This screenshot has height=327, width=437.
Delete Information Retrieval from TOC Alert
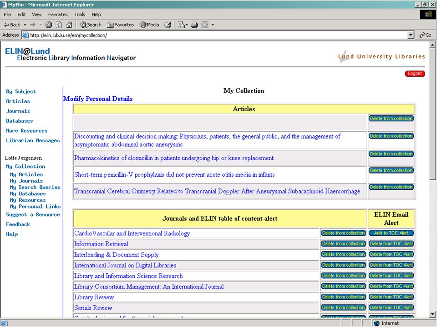pos(391,243)
